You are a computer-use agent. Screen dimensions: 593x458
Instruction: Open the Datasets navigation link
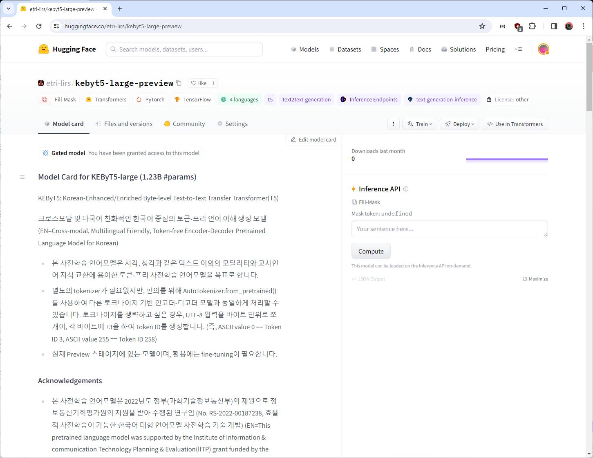pyautogui.click(x=345, y=49)
